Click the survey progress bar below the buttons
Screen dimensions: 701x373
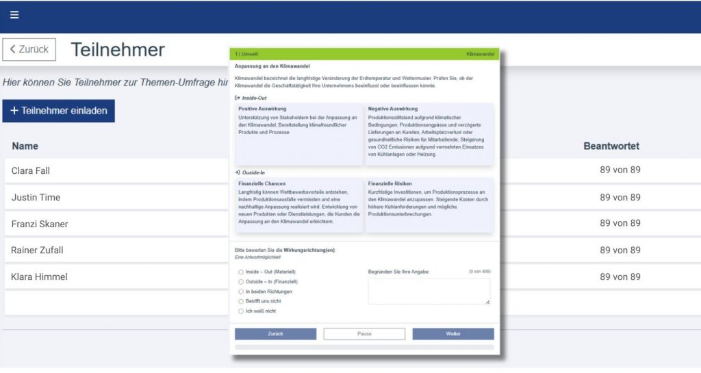364,347
